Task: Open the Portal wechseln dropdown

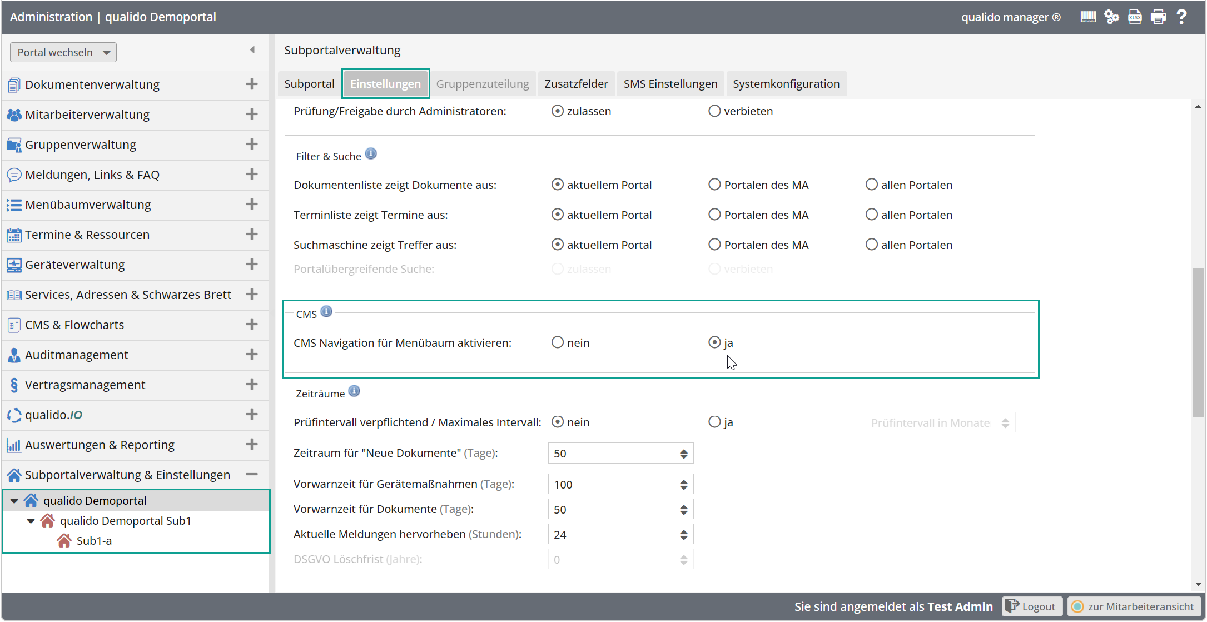Action: tap(63, 52)
